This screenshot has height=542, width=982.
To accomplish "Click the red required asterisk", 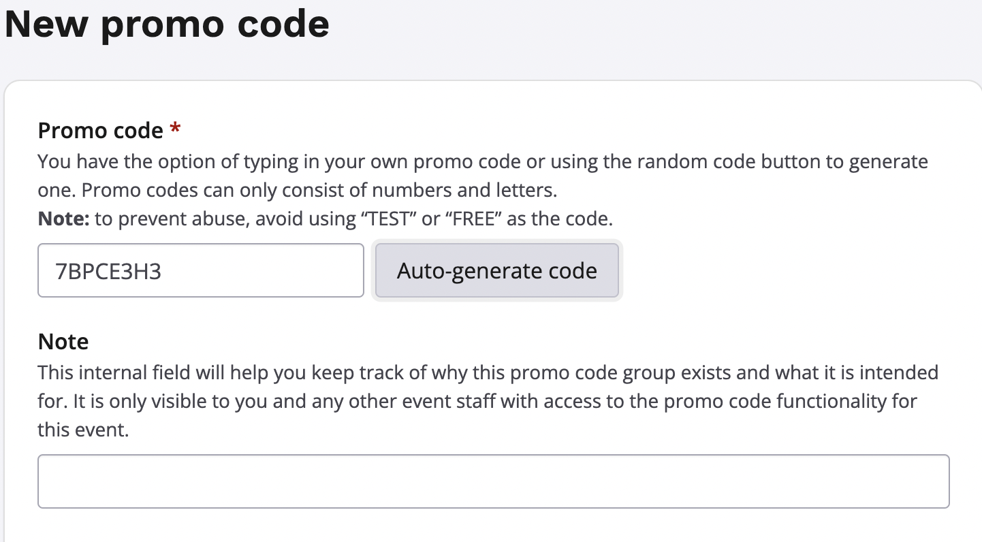I will coord(176,129).
